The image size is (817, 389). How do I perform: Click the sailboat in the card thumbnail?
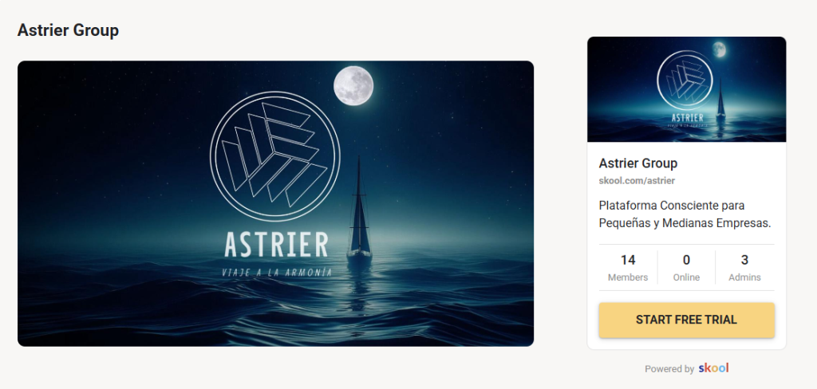pos(720,99)
